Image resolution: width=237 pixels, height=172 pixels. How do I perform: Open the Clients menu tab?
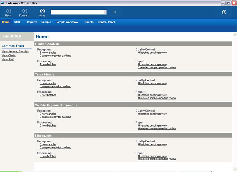point(89,22)
